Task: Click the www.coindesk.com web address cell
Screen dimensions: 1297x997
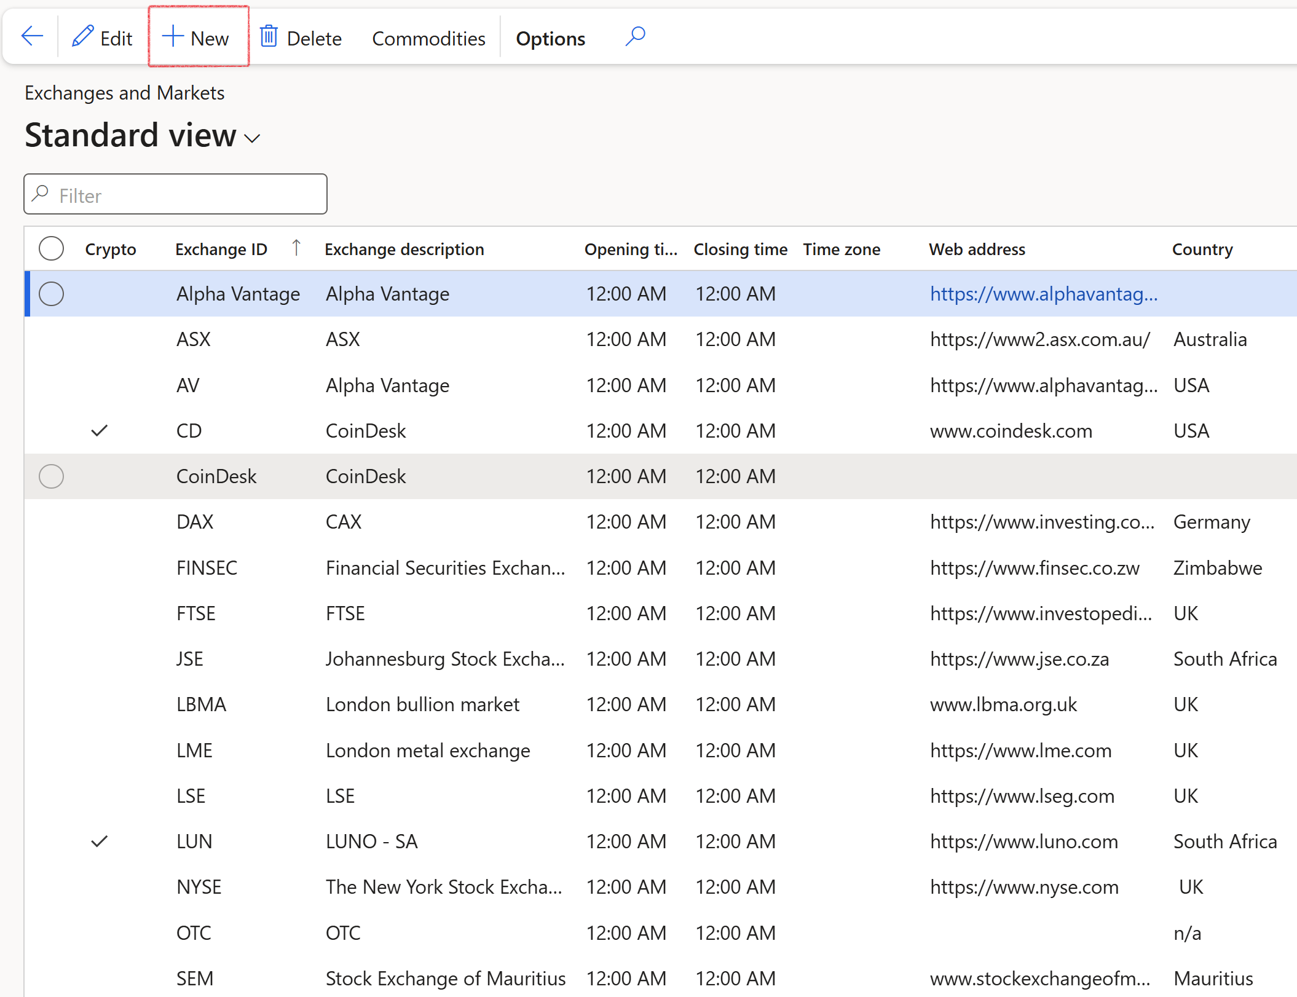Action: click(1011, 431)
